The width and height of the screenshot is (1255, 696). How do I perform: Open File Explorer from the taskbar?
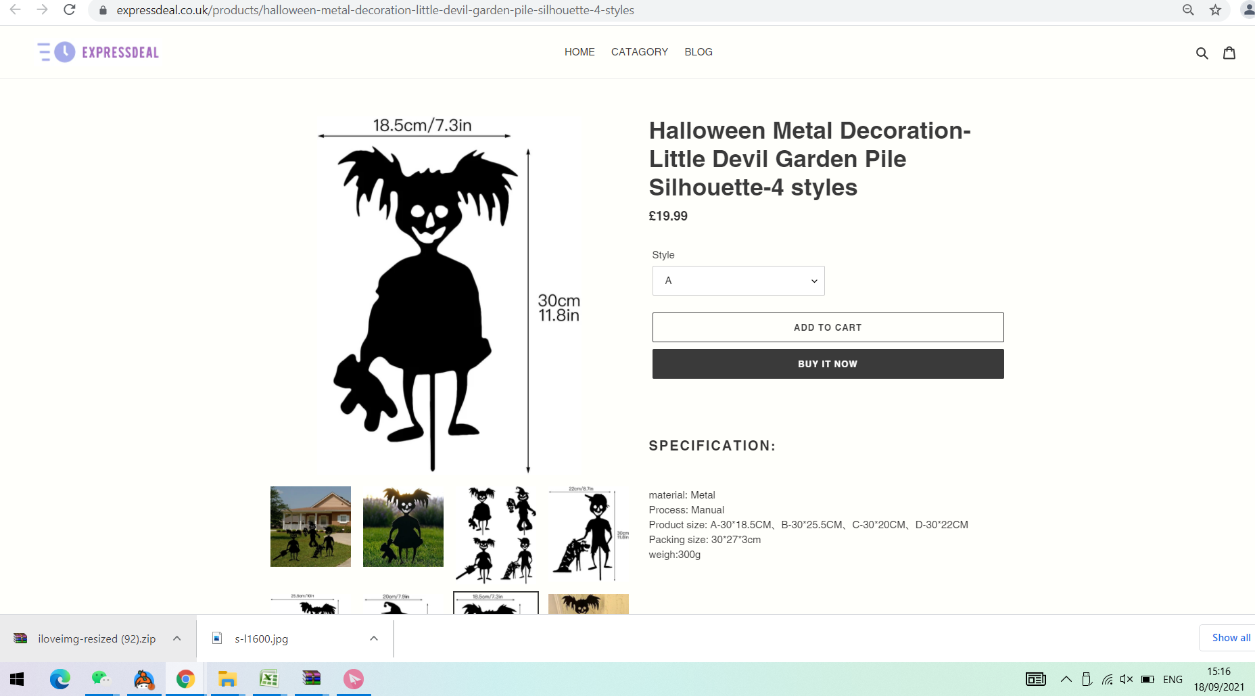227,678
